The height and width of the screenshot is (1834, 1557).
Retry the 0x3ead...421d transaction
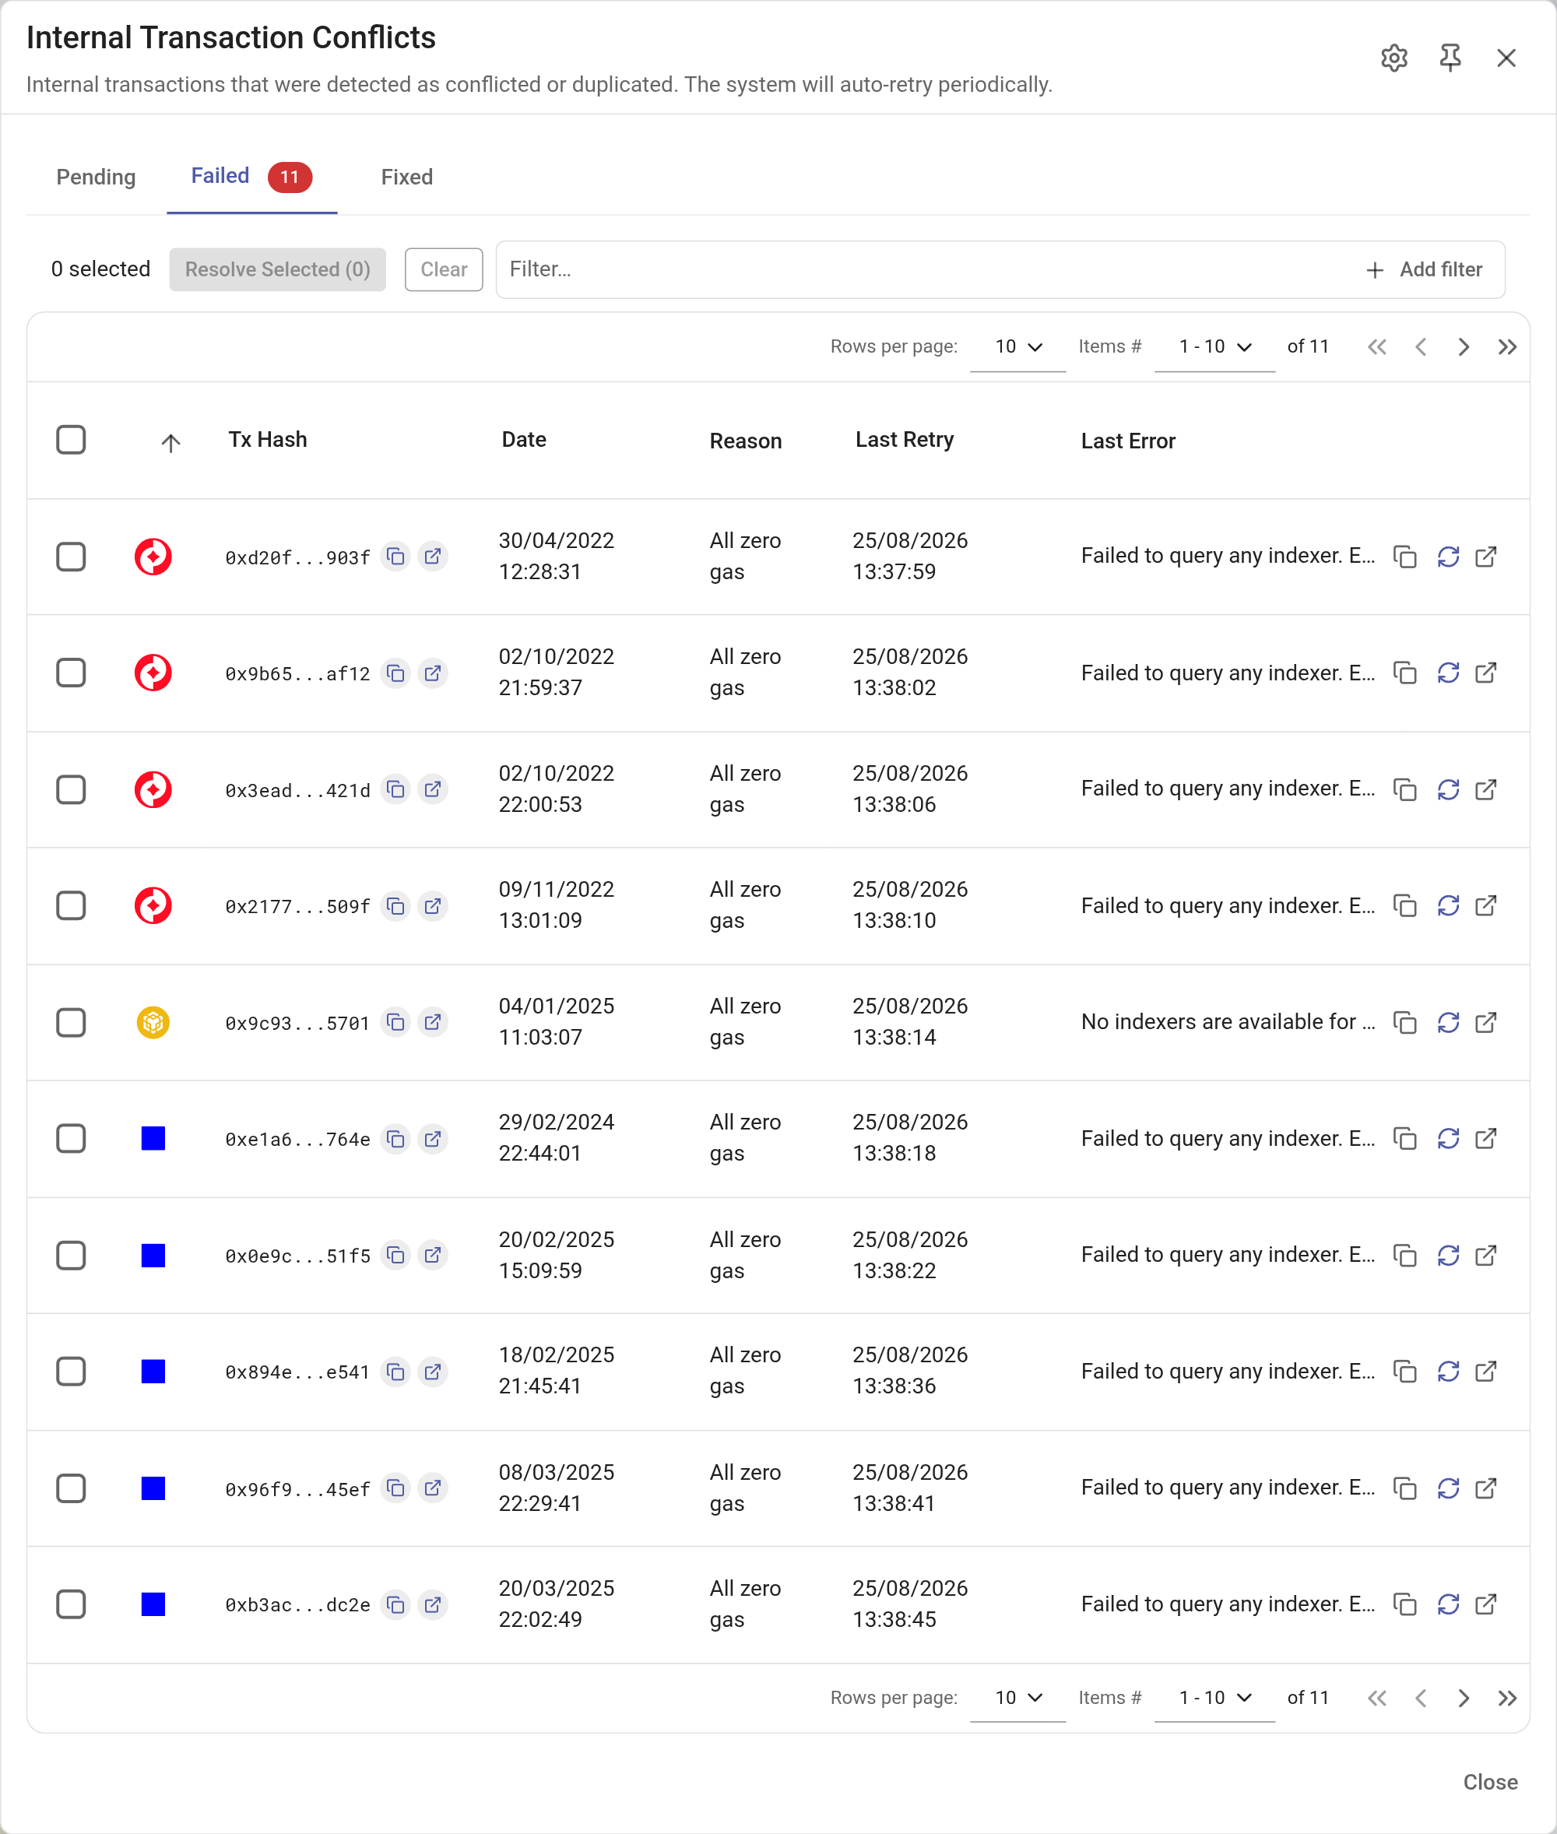coord(1447,789)
